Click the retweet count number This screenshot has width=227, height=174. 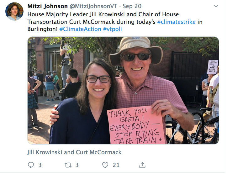pyautogui.click(x=77, y=165)
